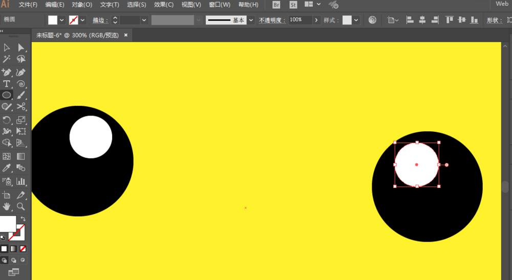Viewport: 512px width, 280px height.
Task: Open the Web workspace switcher
Action: (502, 4)
